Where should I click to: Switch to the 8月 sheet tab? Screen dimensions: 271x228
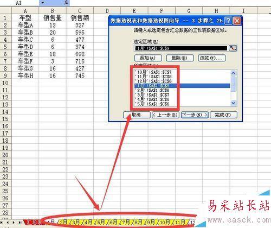(x=138, y=222)
